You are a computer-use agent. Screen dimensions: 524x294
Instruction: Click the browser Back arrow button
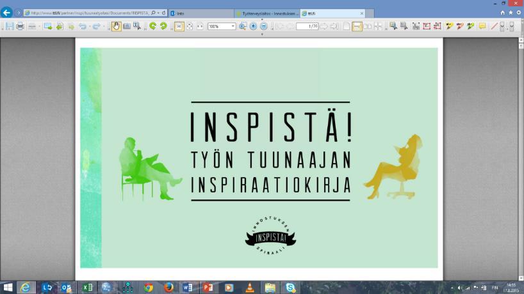6,13
